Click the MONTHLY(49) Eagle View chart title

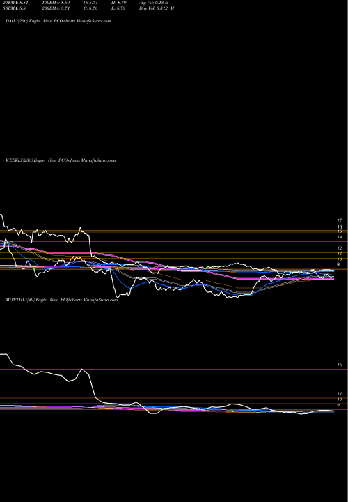coord(62,300)
